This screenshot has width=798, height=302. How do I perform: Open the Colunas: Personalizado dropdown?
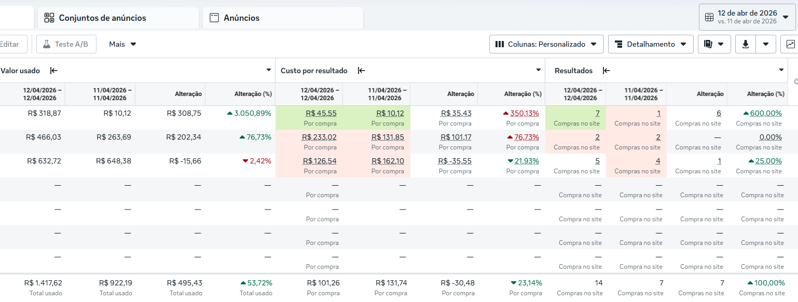pyautogui.click(x=546, y=44)
